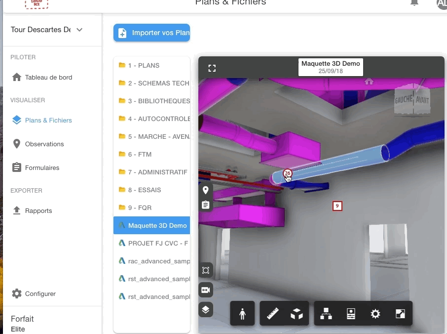Click the home view icon above the view cube
This screenshot has height=334, width=447.
tap(369, 82)
